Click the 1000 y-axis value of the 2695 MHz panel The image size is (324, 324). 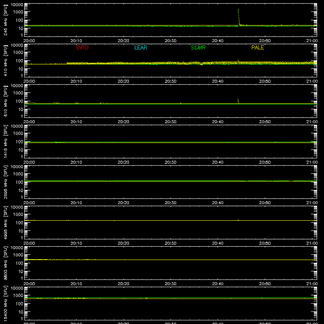click(x=18, y=174)
